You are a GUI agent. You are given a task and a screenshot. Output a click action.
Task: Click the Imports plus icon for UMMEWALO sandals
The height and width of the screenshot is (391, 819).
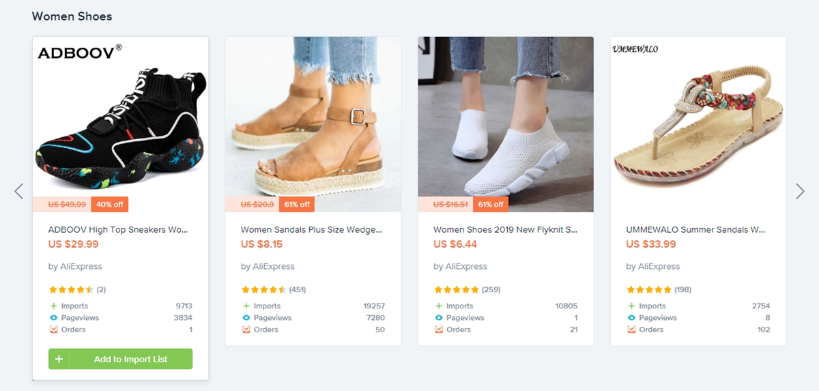click(631, 306)
